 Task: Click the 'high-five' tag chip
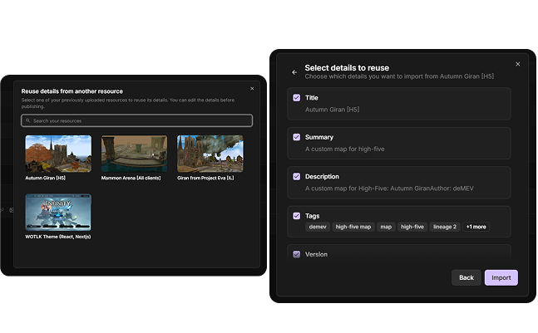click(x=412, y=227)
